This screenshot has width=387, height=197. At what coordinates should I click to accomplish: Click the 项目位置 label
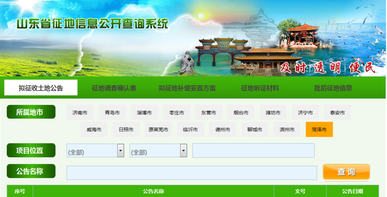[31, 150]
